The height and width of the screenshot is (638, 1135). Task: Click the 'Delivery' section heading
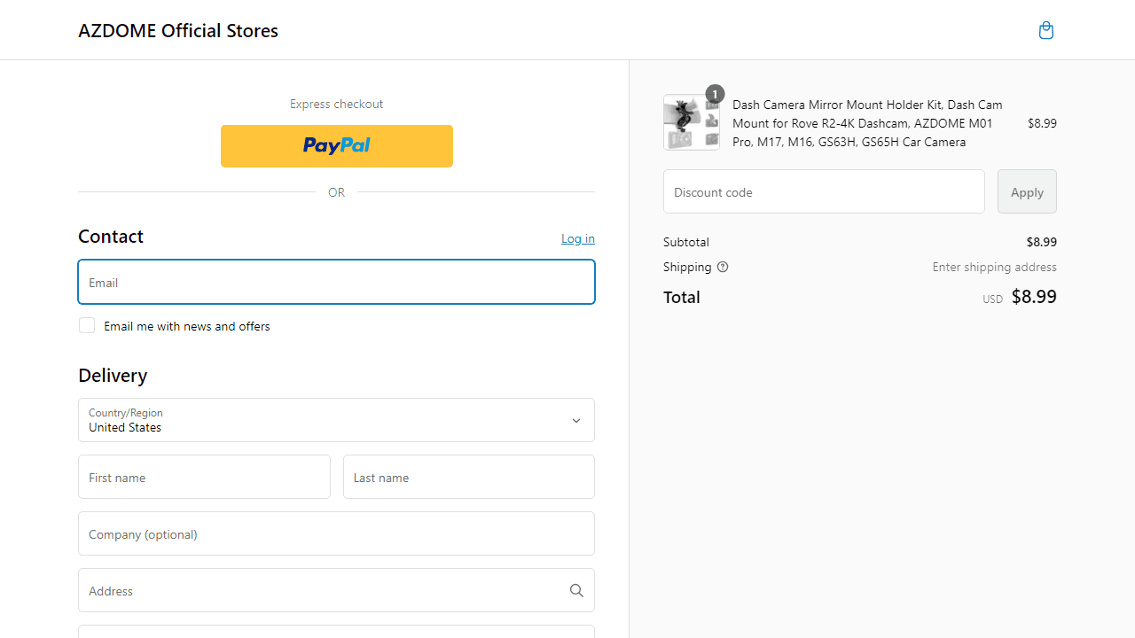point(113,375)
